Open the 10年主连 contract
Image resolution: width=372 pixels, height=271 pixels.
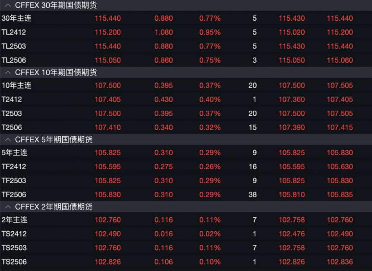[16, 86]
